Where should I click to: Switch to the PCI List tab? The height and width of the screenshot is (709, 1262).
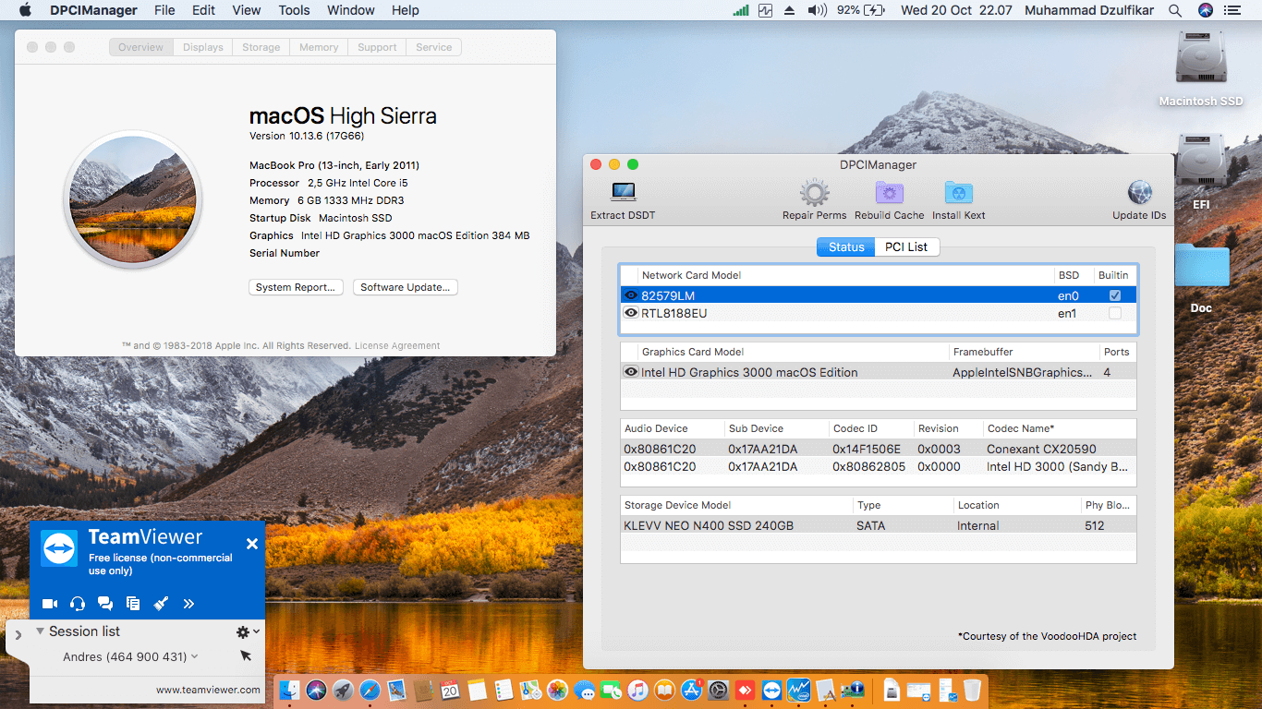906,246
